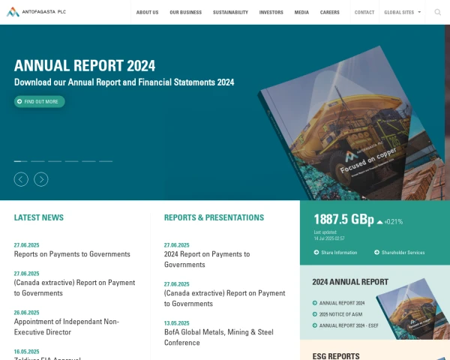Click the 1887.5 GBp share price
The width and height of the screenshot is (450, 360).
(343, 219)
